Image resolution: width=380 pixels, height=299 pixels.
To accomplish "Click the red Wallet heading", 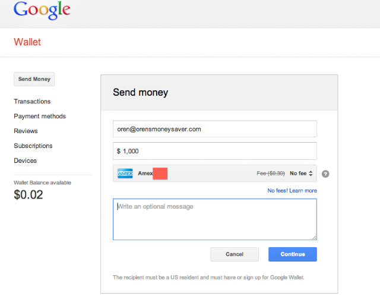I will click(x=27, y=42).
